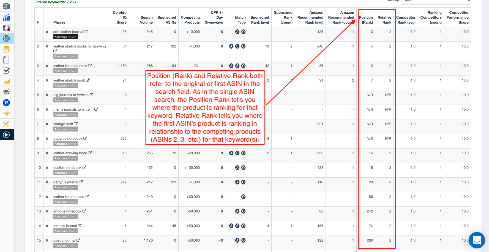Click the 'fantasy journal' phrase link
489x252 pixels.
(x=65, y=226)
